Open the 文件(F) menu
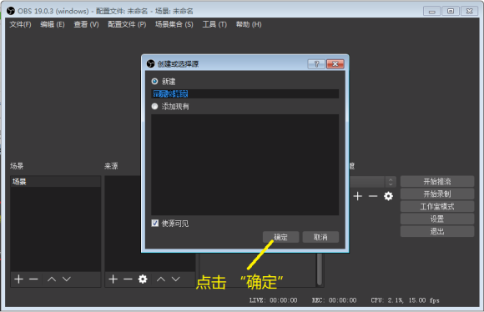Viewport: 484px width, 312px height. tap(20, 24)
